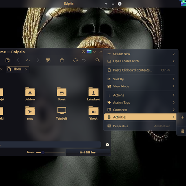Go up one folder level
Viewport: 186px width, 186px height.
click(28, 60)
